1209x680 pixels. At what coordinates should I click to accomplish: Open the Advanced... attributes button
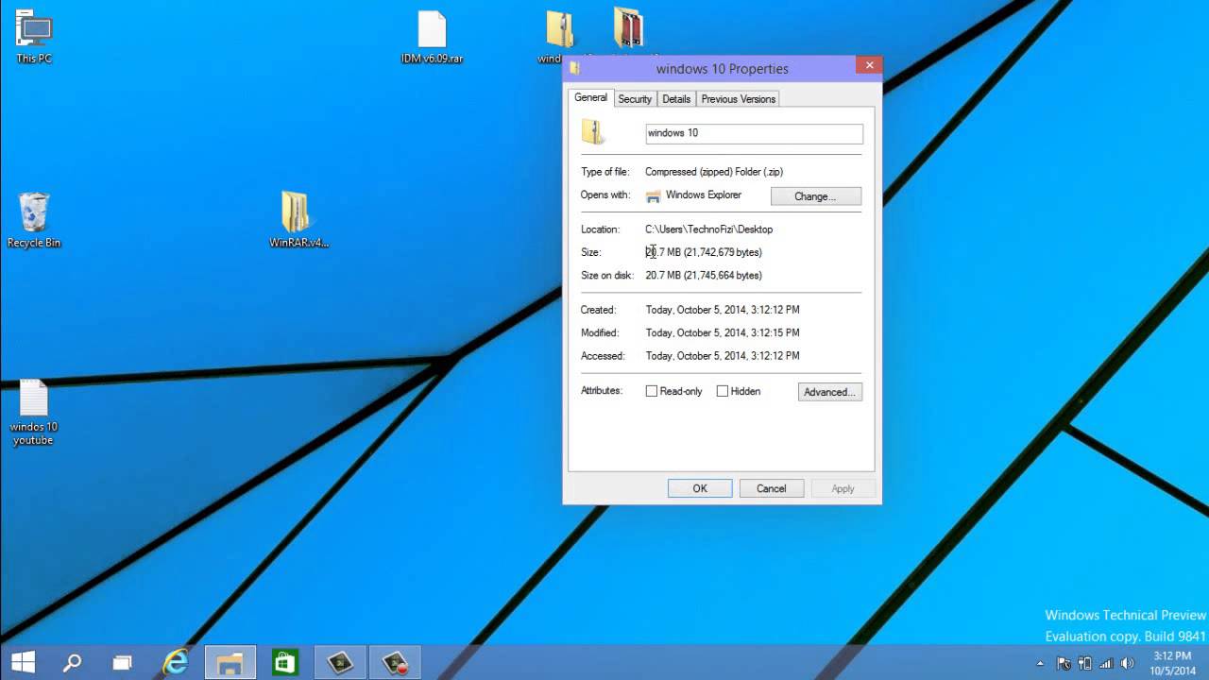click(830, 392)
